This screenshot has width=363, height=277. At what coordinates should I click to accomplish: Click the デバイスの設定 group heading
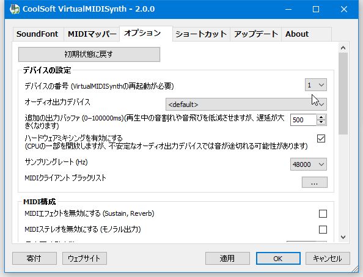click(47, 70)
